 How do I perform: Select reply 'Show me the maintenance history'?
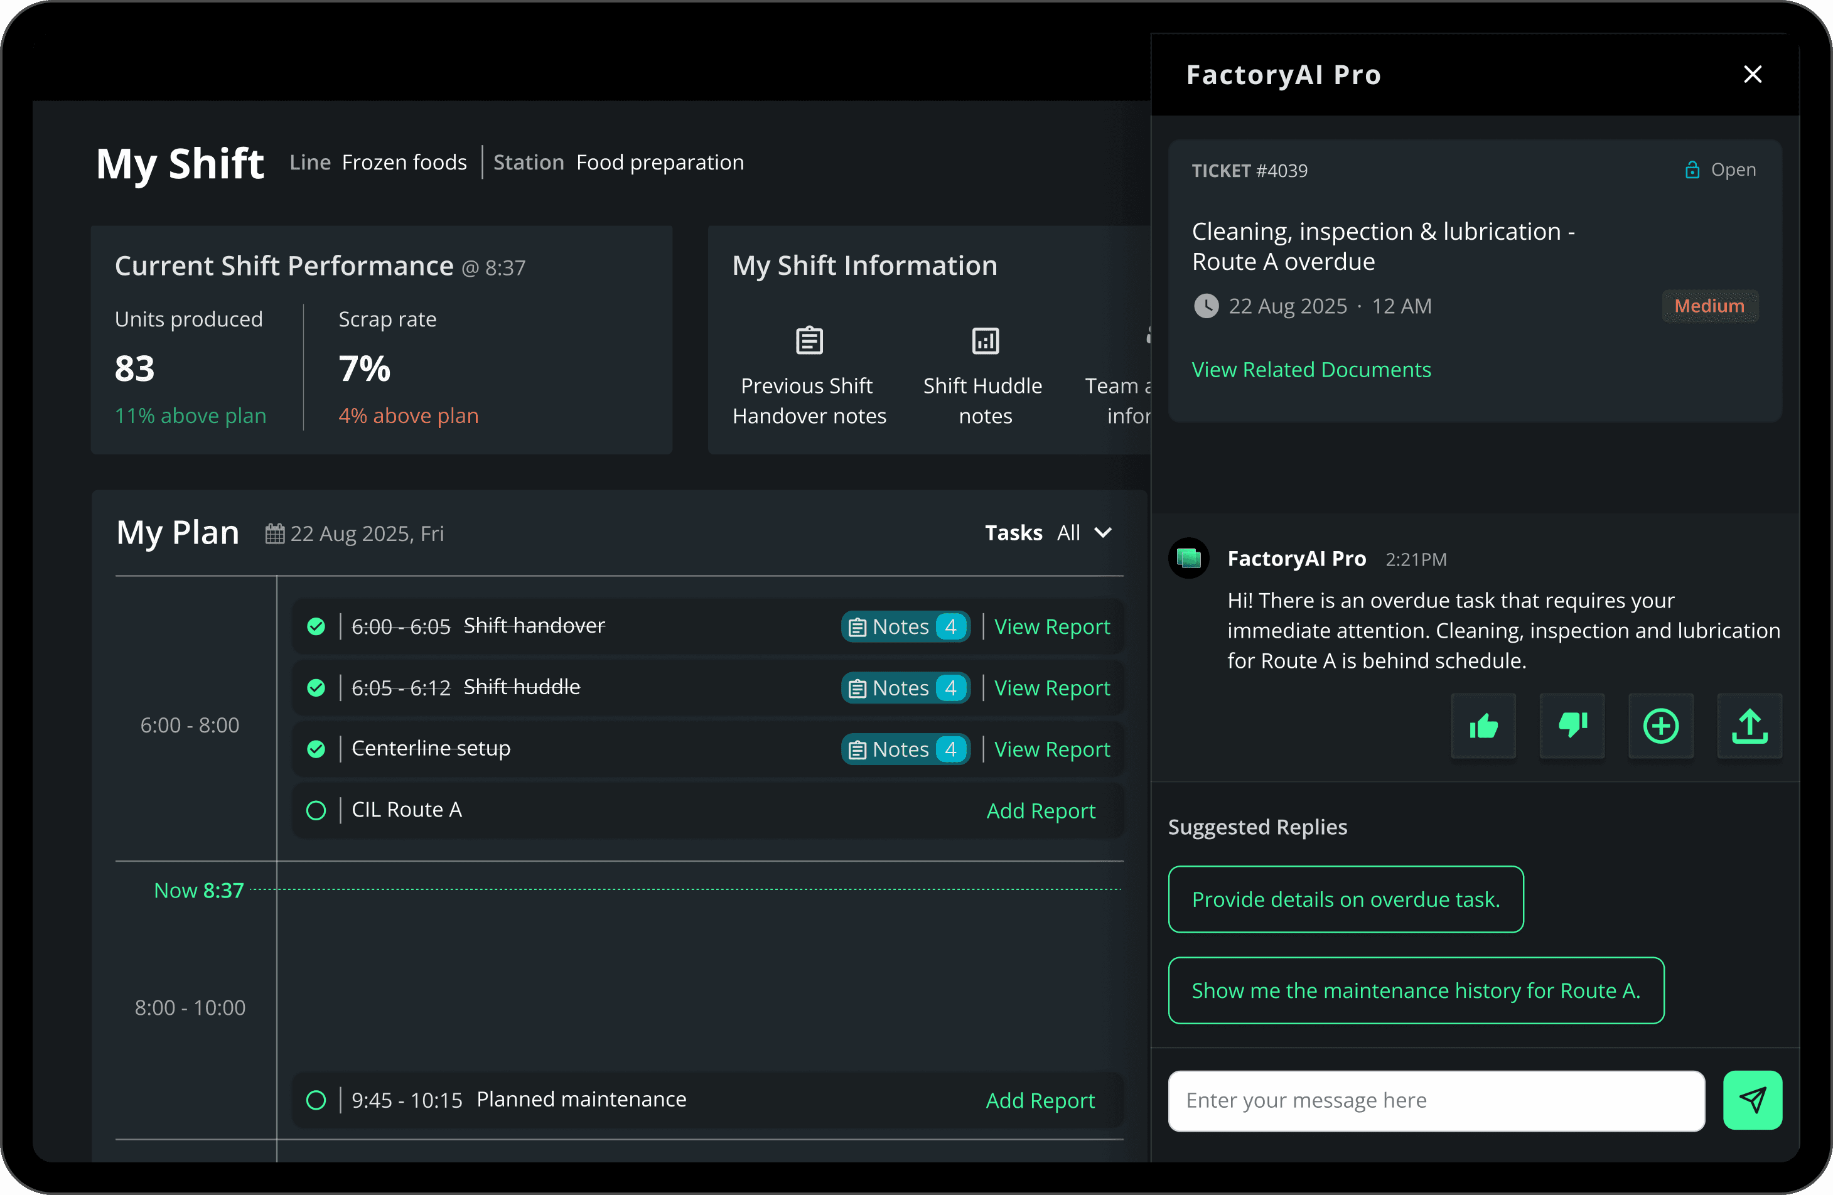tap(1416, 991)
